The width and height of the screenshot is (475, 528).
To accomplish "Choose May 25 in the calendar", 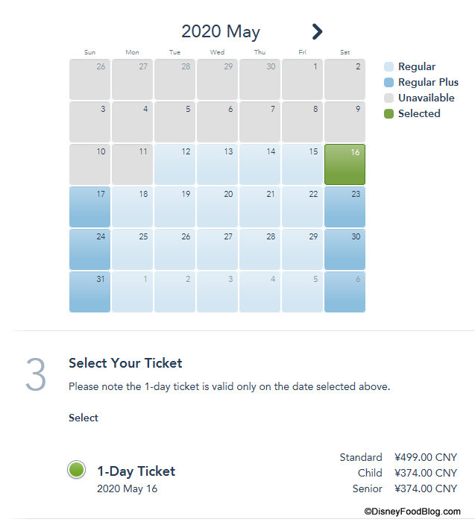I will 133,249.
